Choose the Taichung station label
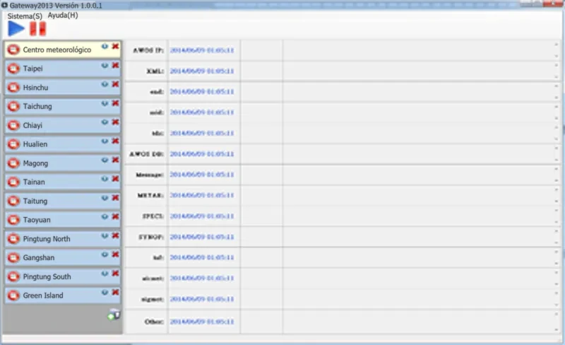Image resolution: width=565 pixels, height=345 pixels. pos(37,107)
